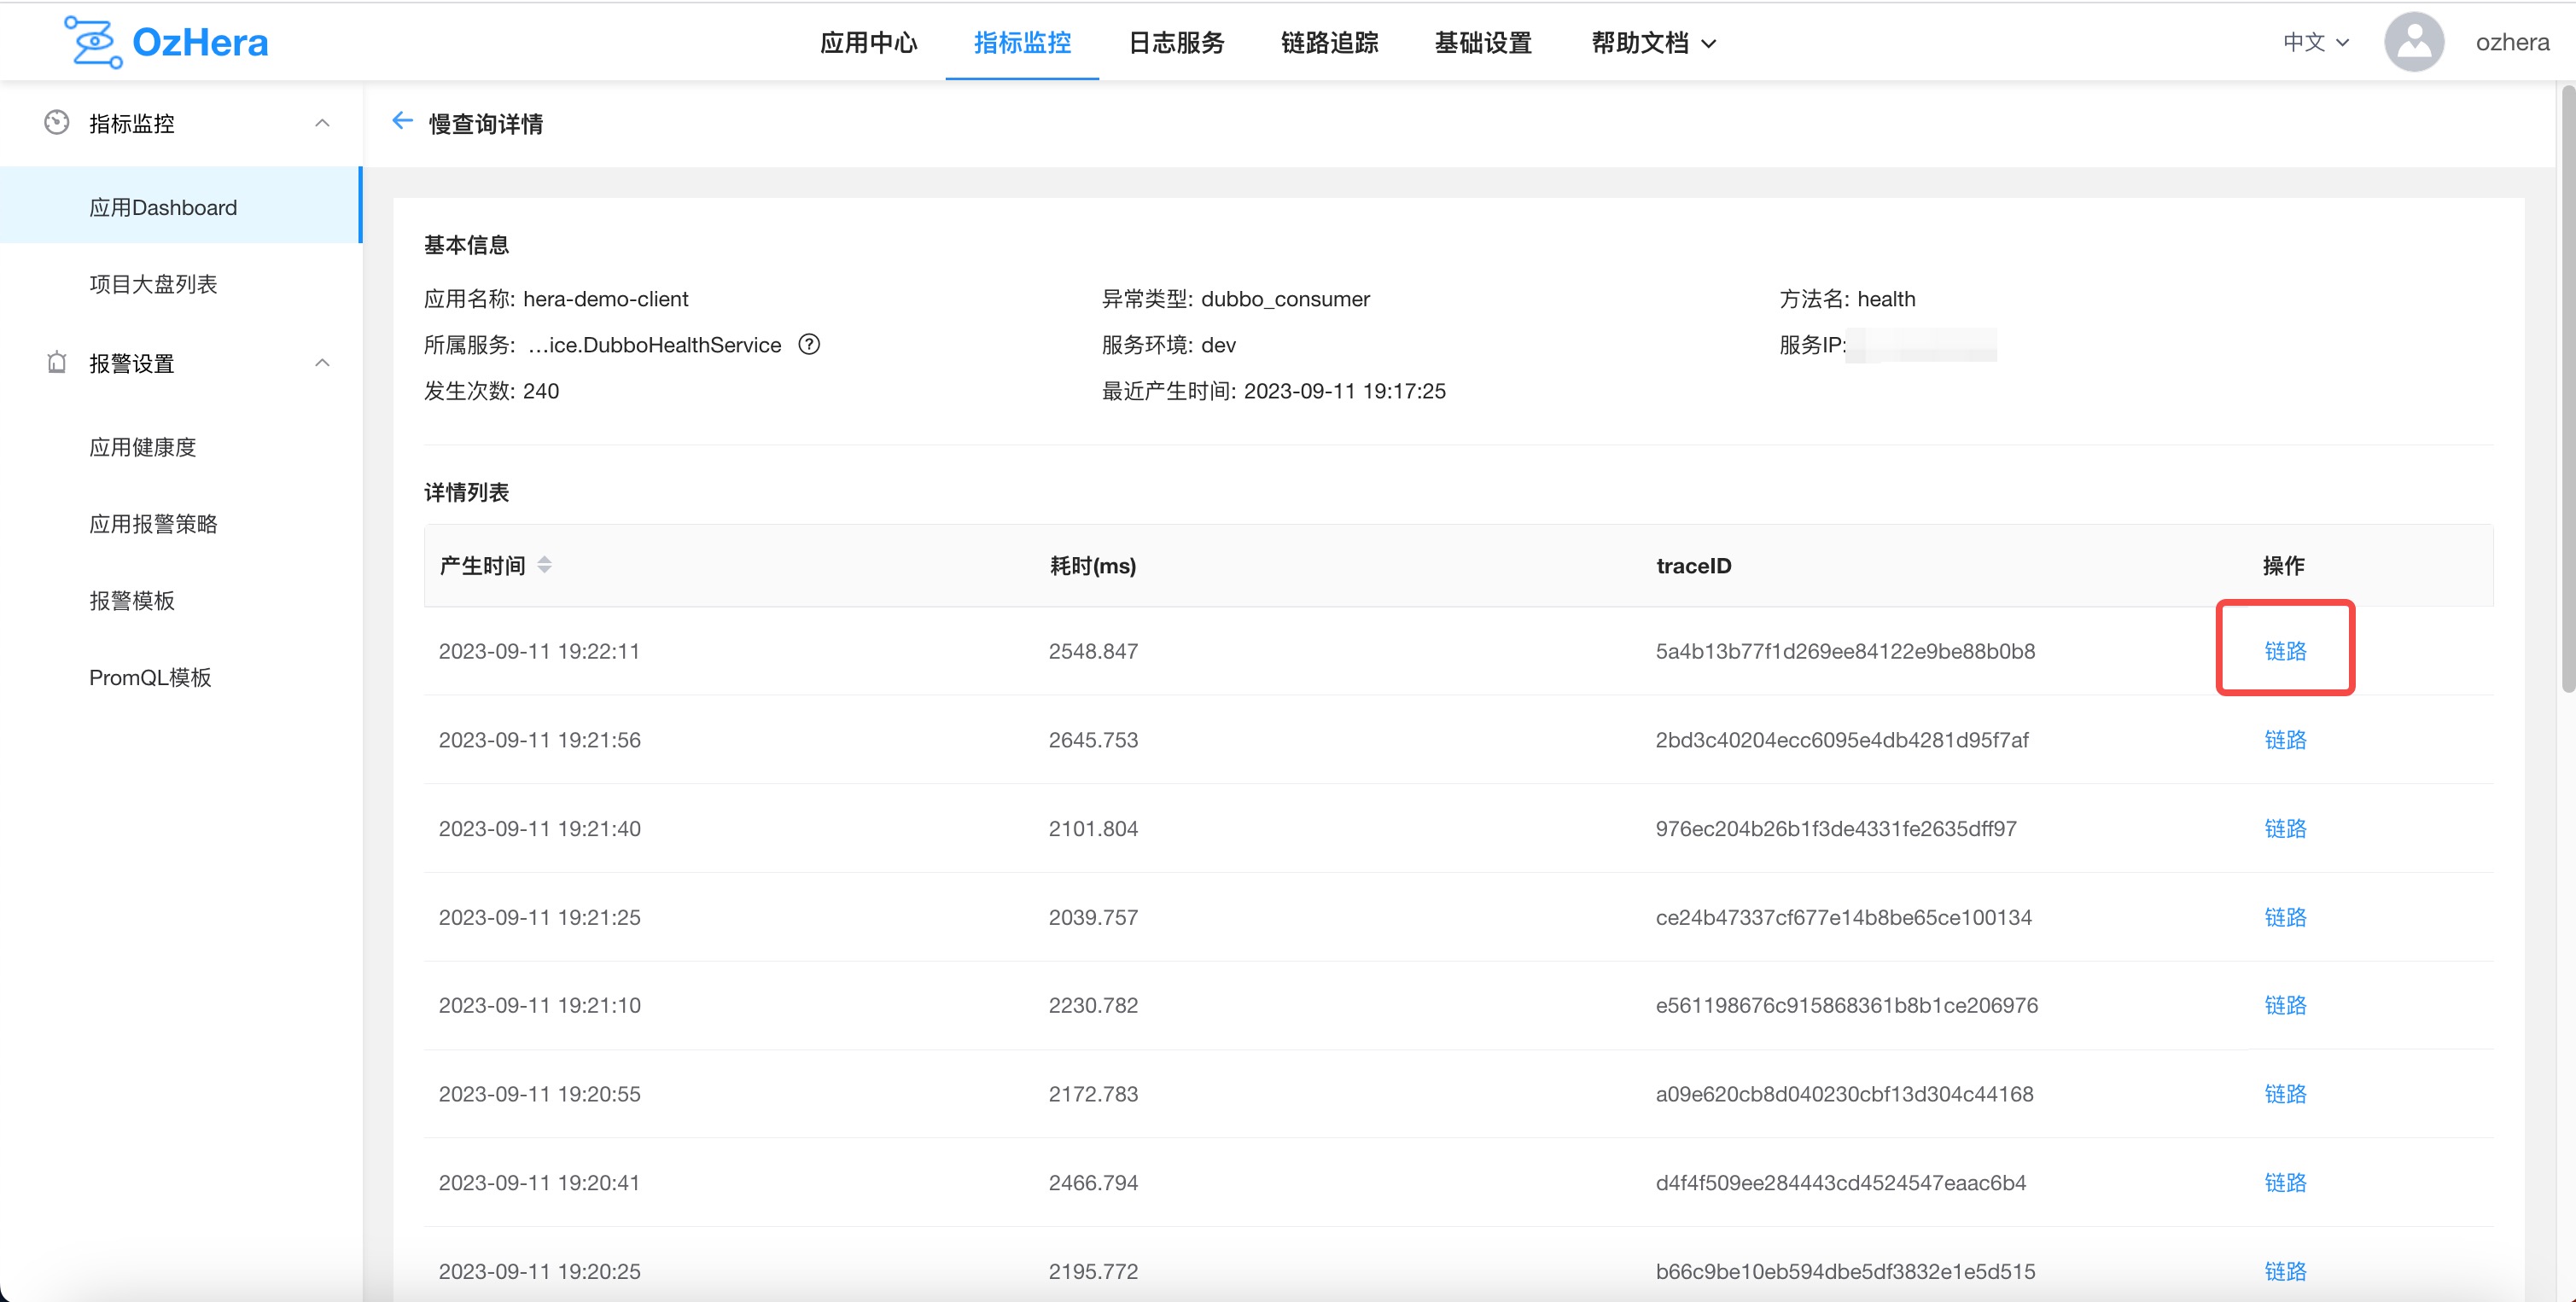The height and width of the screenshot is (1302, 2576).
Task: Open 链路 link for the 19:21:10 row
Action: [x=2285, y=1005]
